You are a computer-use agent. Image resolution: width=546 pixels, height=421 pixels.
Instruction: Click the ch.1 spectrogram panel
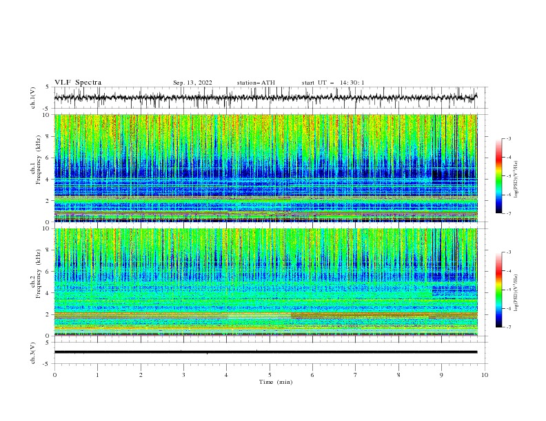265,168
